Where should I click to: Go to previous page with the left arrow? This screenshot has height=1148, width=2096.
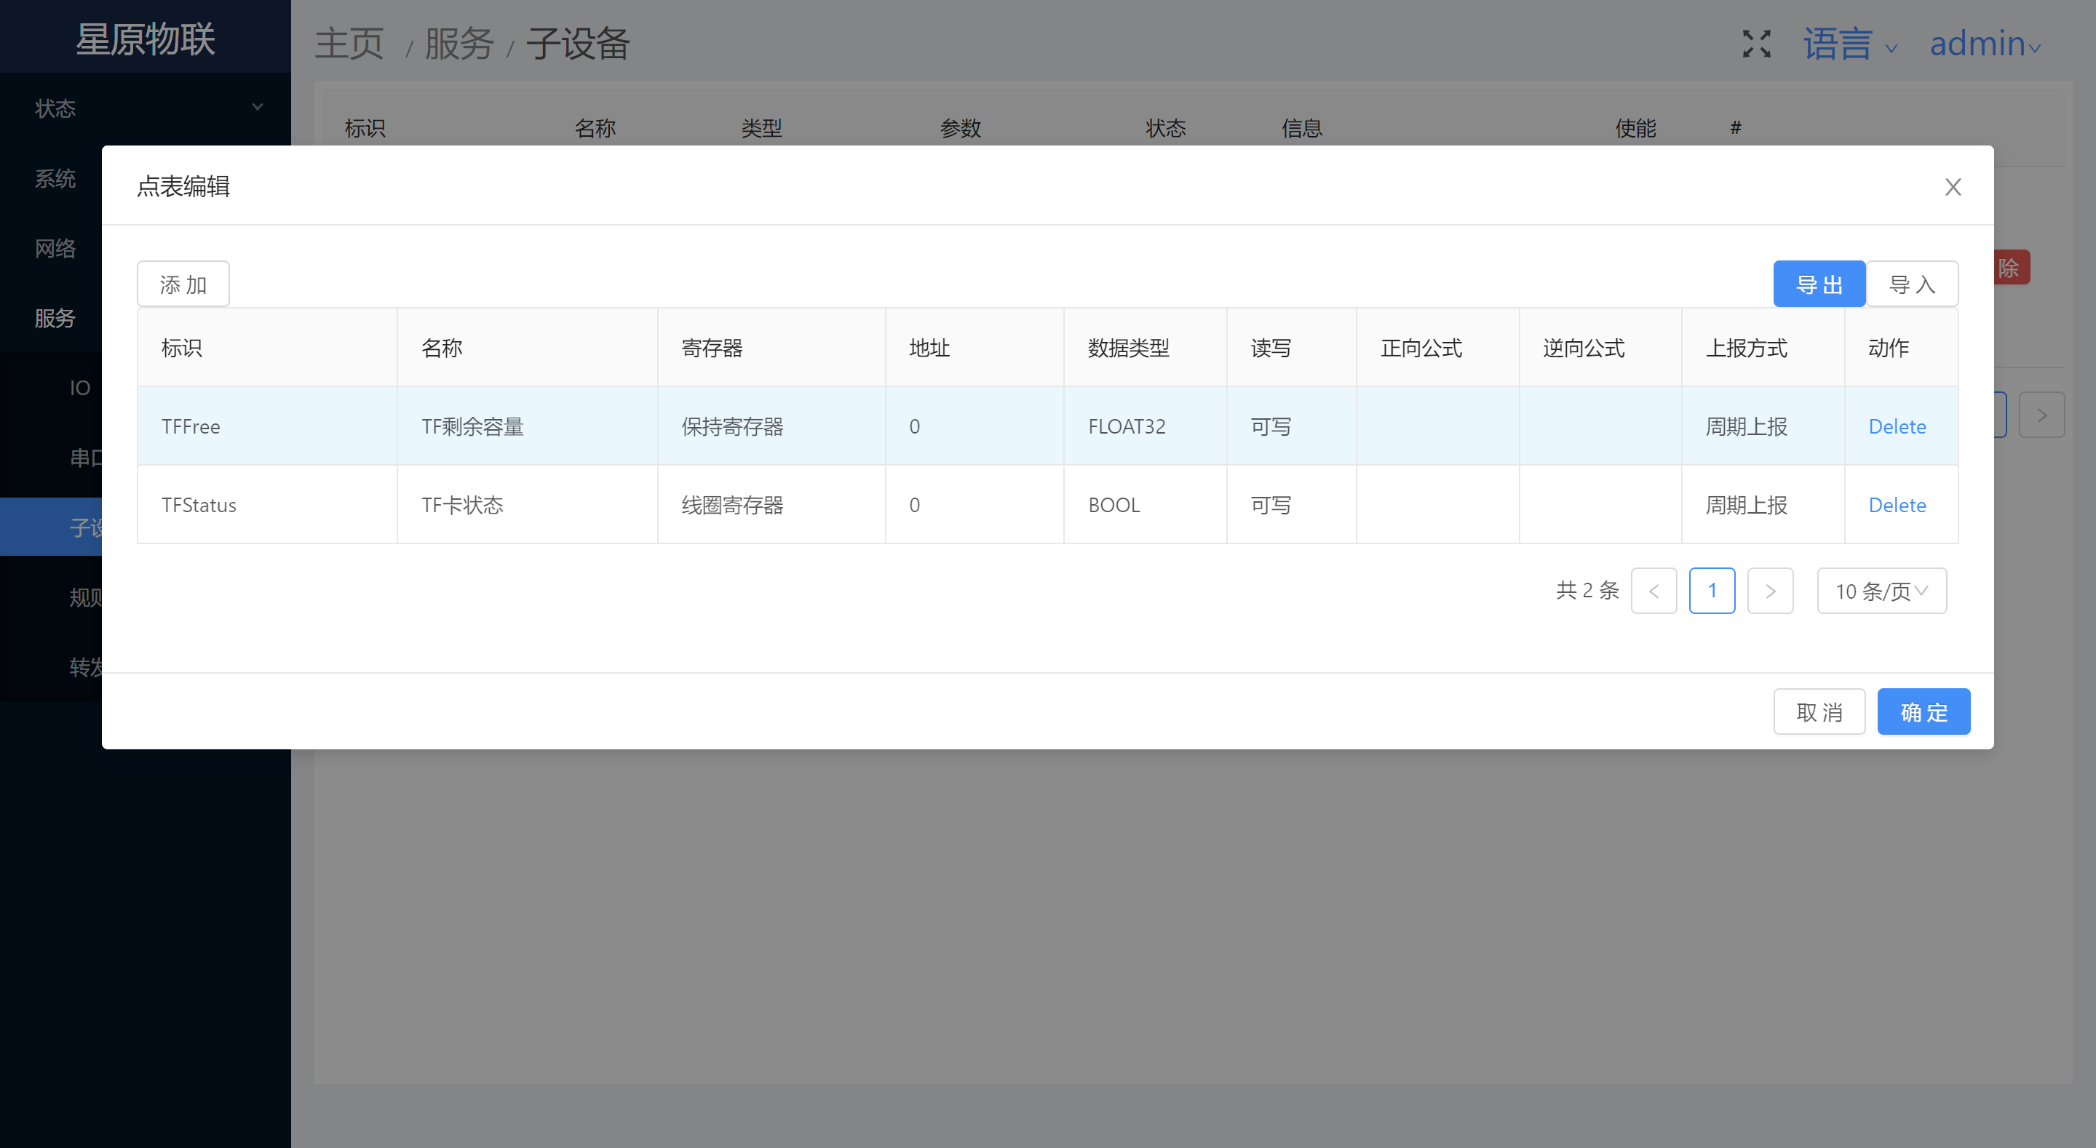coord(1654,591)
